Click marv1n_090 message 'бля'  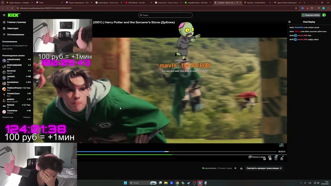click(x=310, y=35)
